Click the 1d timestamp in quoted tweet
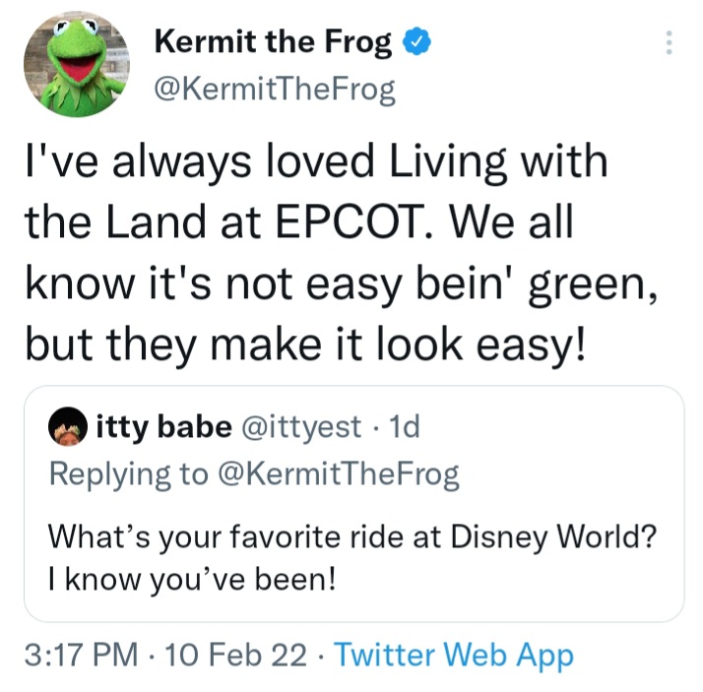 (x=405, y=427)
